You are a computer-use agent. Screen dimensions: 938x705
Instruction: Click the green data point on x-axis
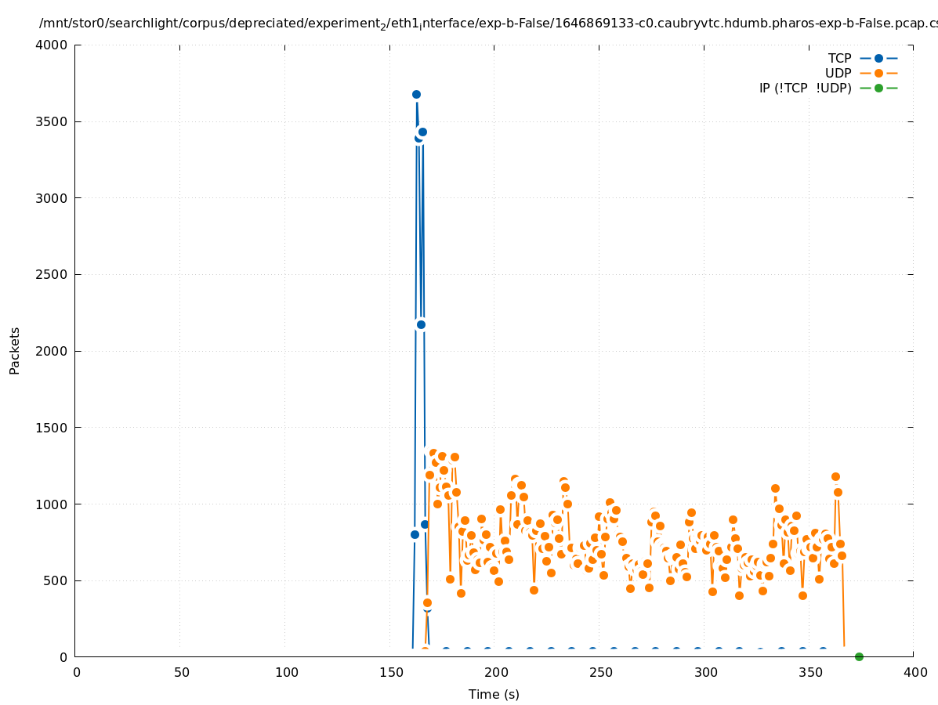pyautogui.click(x=859, y=656)
